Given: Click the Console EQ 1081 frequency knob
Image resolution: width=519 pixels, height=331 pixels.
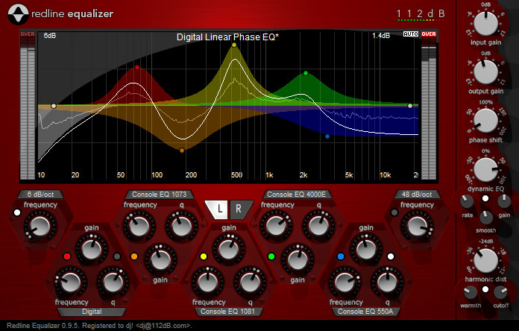Looking at the screenshot, I should click(207, 283).
